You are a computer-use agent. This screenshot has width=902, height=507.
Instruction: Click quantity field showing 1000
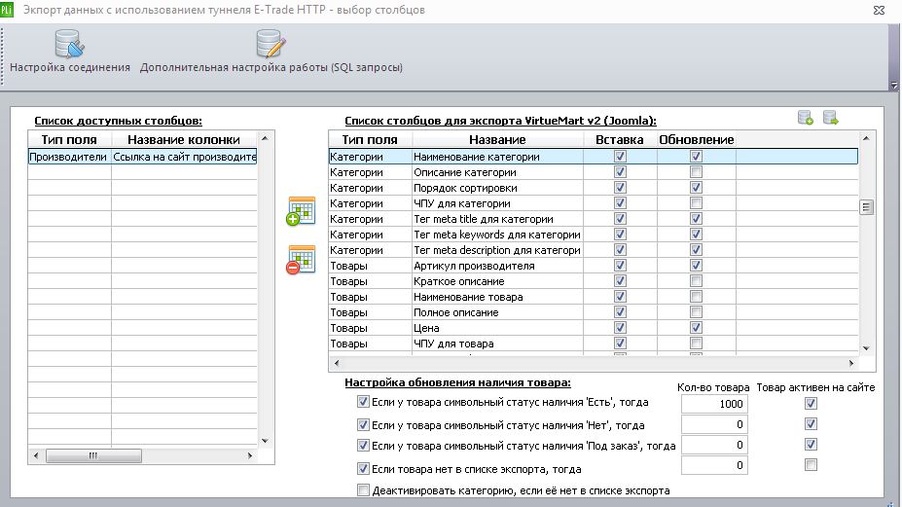[x=714, y=404]
